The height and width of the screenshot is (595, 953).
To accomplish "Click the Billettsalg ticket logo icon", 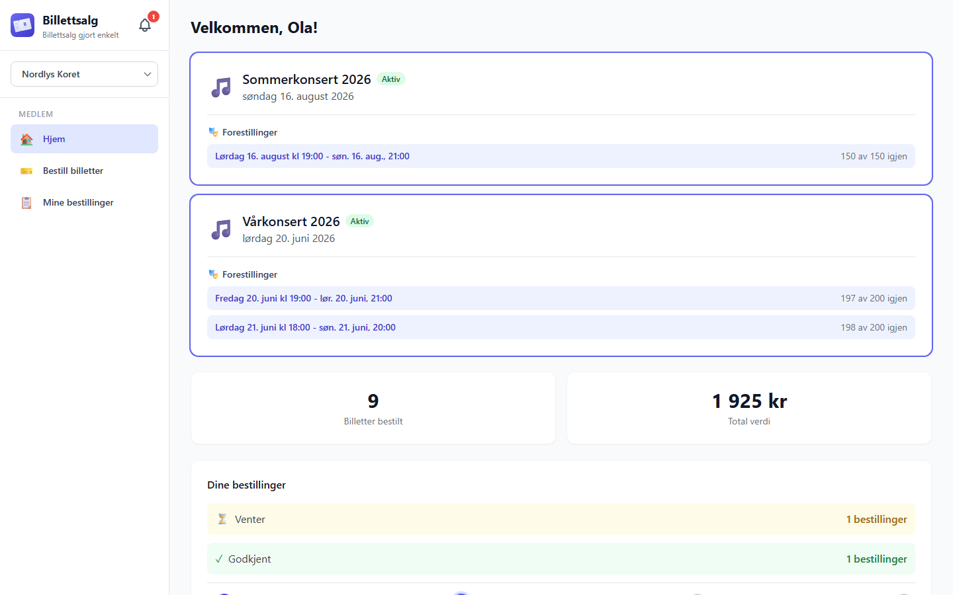I will point(23,25).
